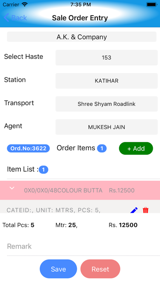Viewport: 160px width, 284px height.
Task: Tap the back chevron arrow icon
Action: click(6, 18)
